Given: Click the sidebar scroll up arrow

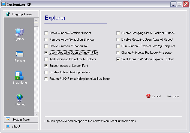Looking at the screenshot, I should tap(36, 20).
